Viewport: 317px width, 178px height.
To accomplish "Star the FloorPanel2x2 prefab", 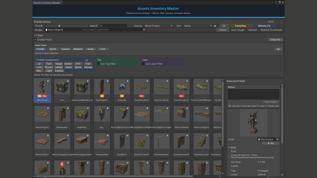I will [x=48, y=108].
